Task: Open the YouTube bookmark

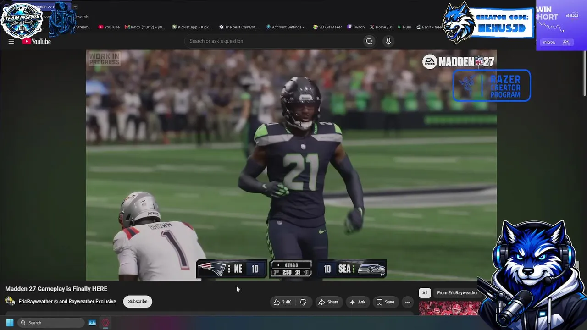Action: tap(109, 27)
